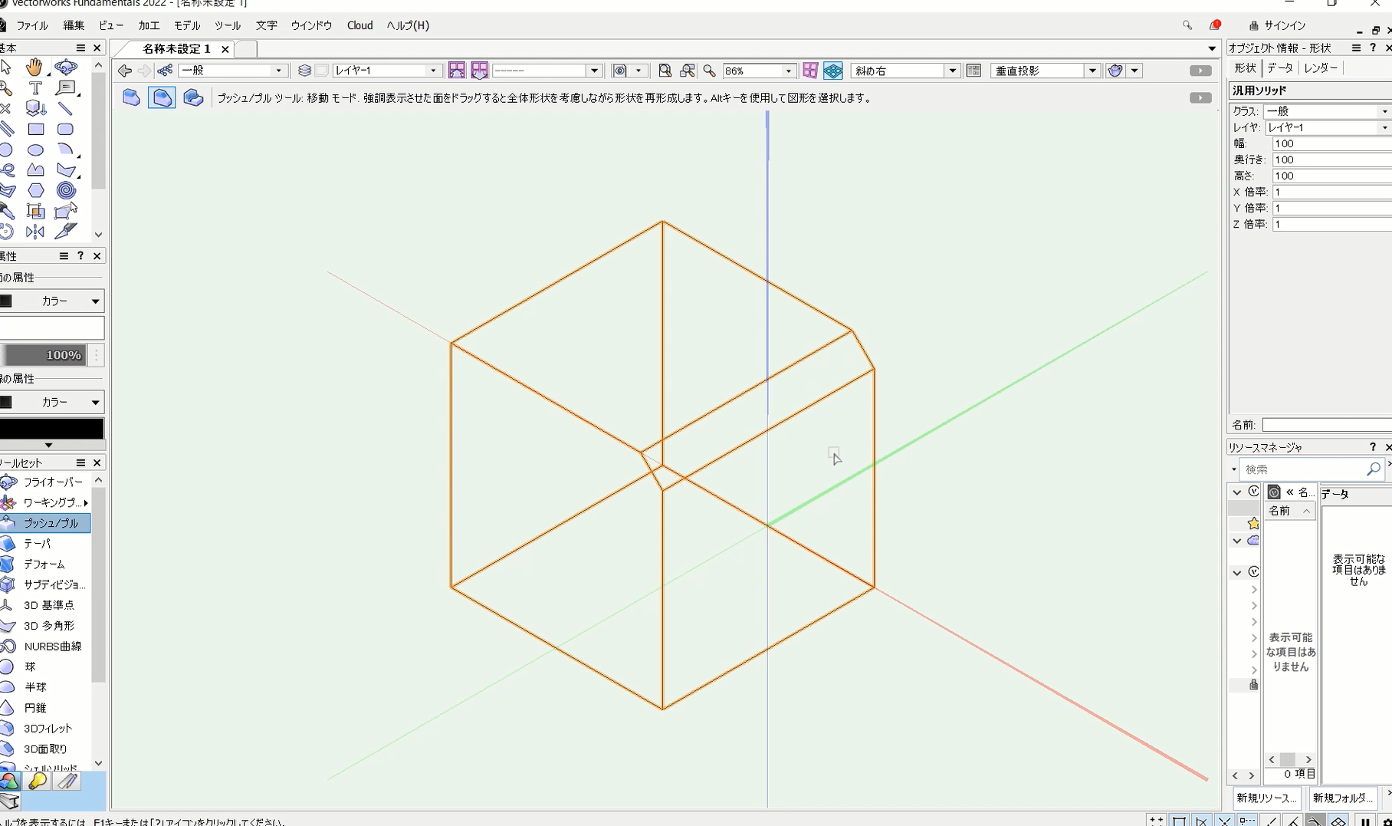This screenshot has height=826, width=1392.
Task: Click the white fill color swatch
Action: pos(51,328)
